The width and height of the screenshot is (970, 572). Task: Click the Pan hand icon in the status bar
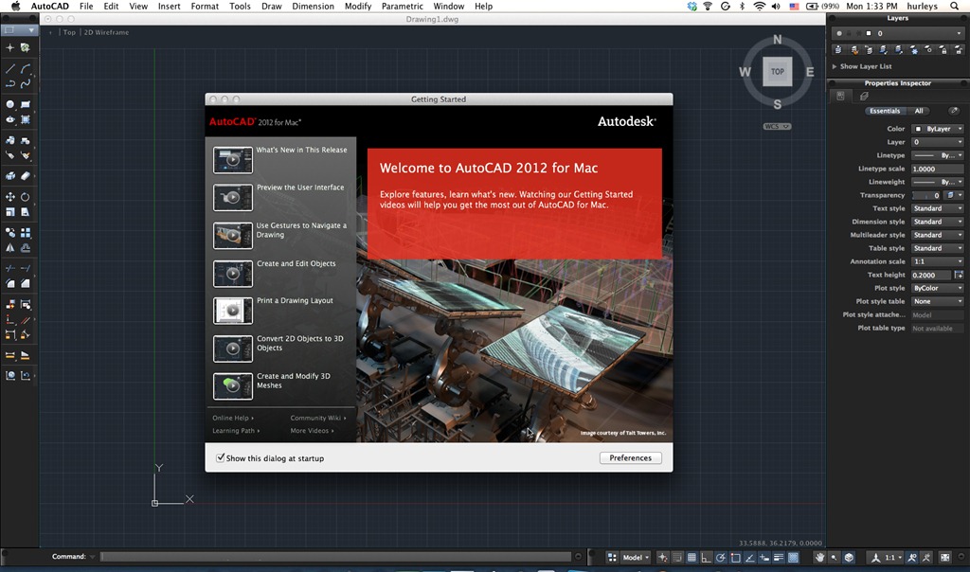click(x=819, y=558)
